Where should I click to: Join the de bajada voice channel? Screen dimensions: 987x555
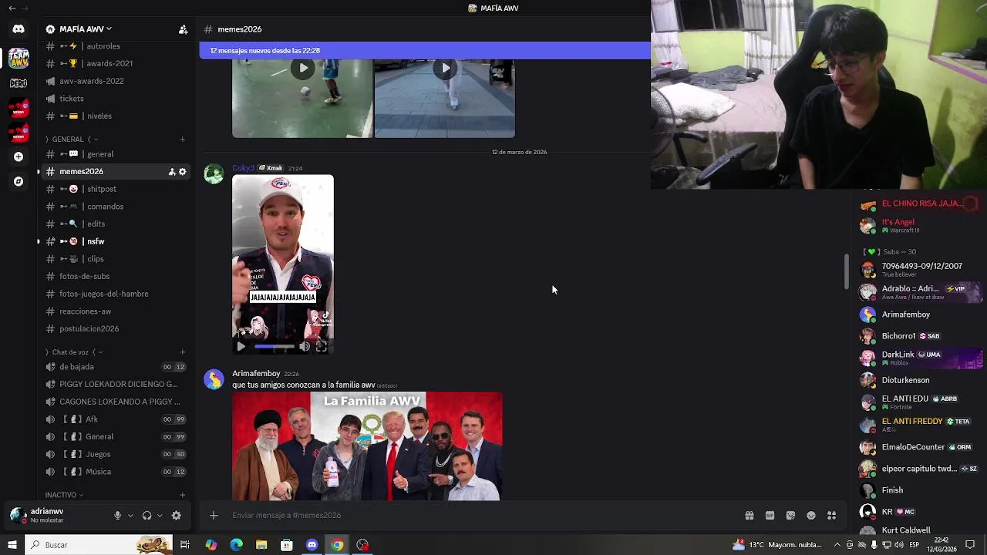pyautogui.click(x=116, y=367)
